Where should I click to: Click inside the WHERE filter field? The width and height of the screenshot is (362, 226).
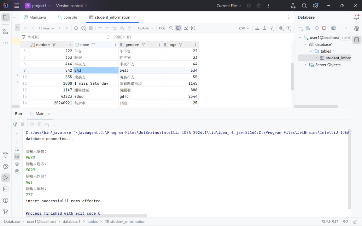pyautogui.click(x=63, y=37)
